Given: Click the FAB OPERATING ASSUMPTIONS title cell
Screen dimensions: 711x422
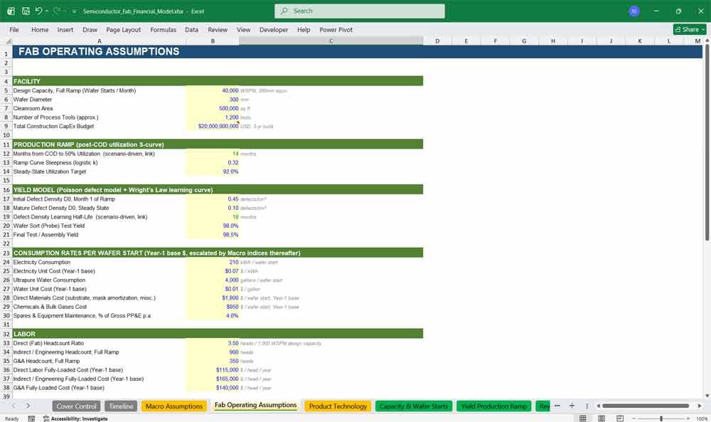Looking at the screenshot, I should tap(100, 51).
